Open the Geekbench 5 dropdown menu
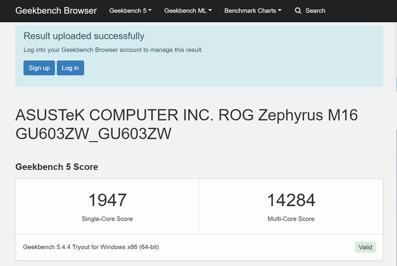397x266 pixels. coord(130,11)
